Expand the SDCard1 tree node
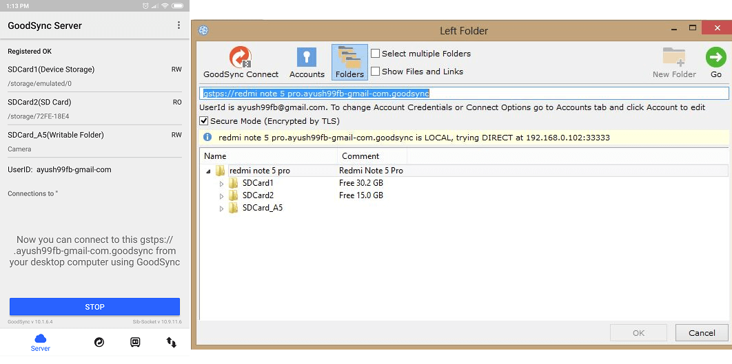The height and width of the screenshot is (364, 732). 221,184
